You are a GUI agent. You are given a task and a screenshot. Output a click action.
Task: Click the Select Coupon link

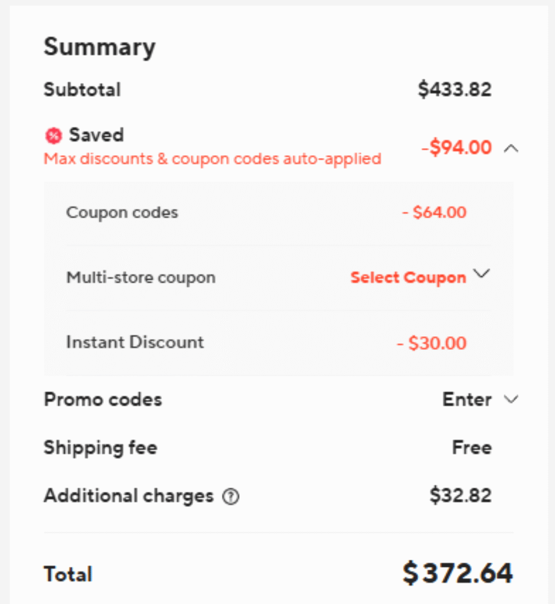pos(408,278)
